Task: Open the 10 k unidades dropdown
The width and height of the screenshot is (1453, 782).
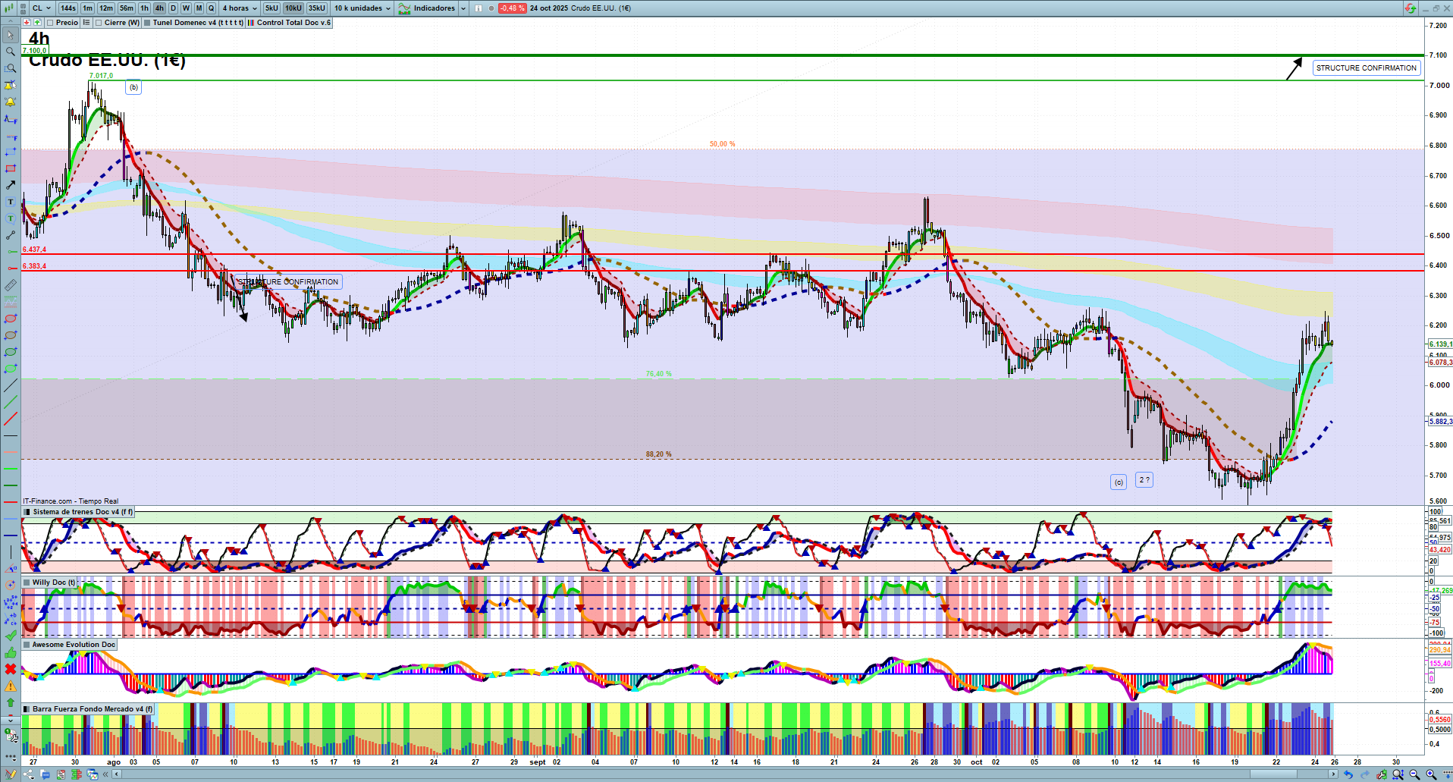Action: [362, 8]
